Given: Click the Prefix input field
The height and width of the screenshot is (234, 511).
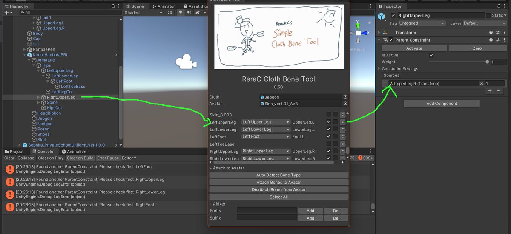Looking at the screenshot, I should (x=267, y=211).
